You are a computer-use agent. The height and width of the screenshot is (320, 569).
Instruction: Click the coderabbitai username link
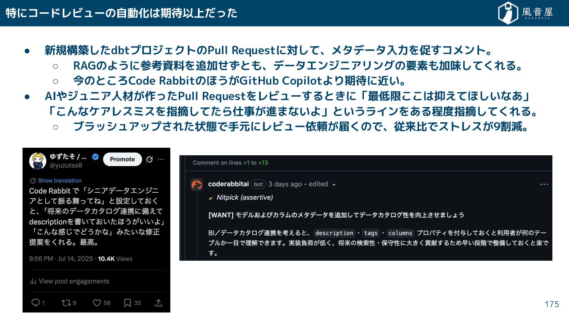pyautogui.click(x=228, y=184)
